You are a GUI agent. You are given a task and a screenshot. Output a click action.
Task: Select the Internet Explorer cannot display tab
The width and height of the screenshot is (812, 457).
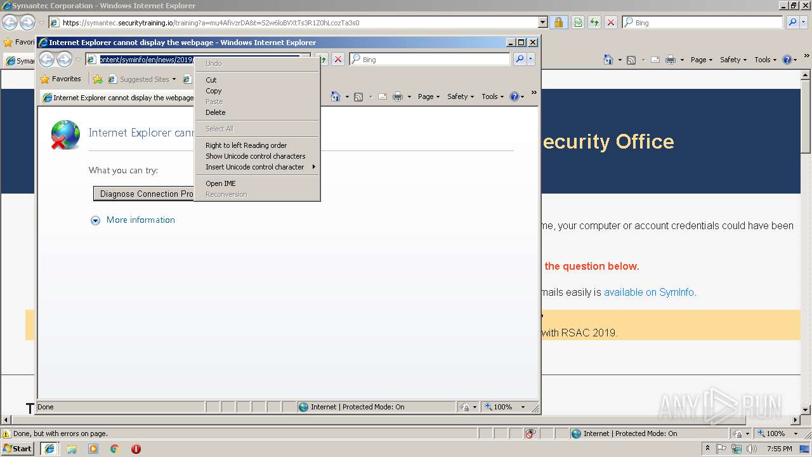click(118, 98)
